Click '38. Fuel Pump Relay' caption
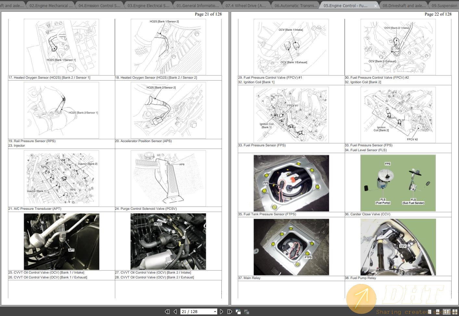459x316 pixels. pos(361,278)
